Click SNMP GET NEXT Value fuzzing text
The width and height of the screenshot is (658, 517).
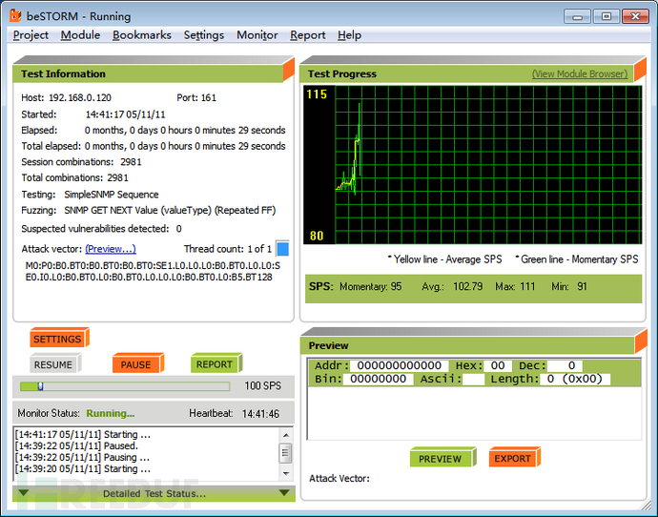click(170, 210)
